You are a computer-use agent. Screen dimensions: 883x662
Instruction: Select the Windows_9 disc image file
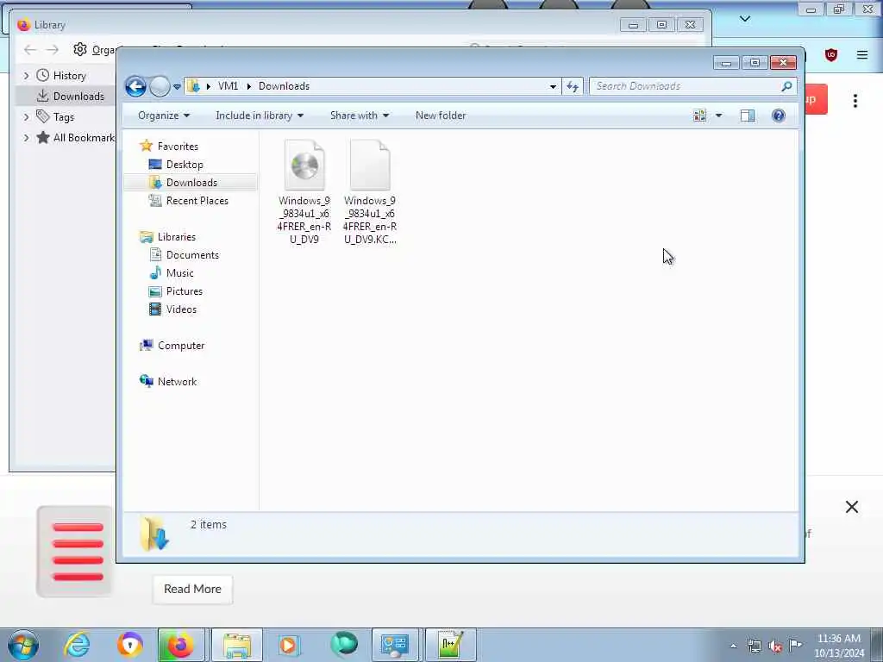click(x=304, y=192)
